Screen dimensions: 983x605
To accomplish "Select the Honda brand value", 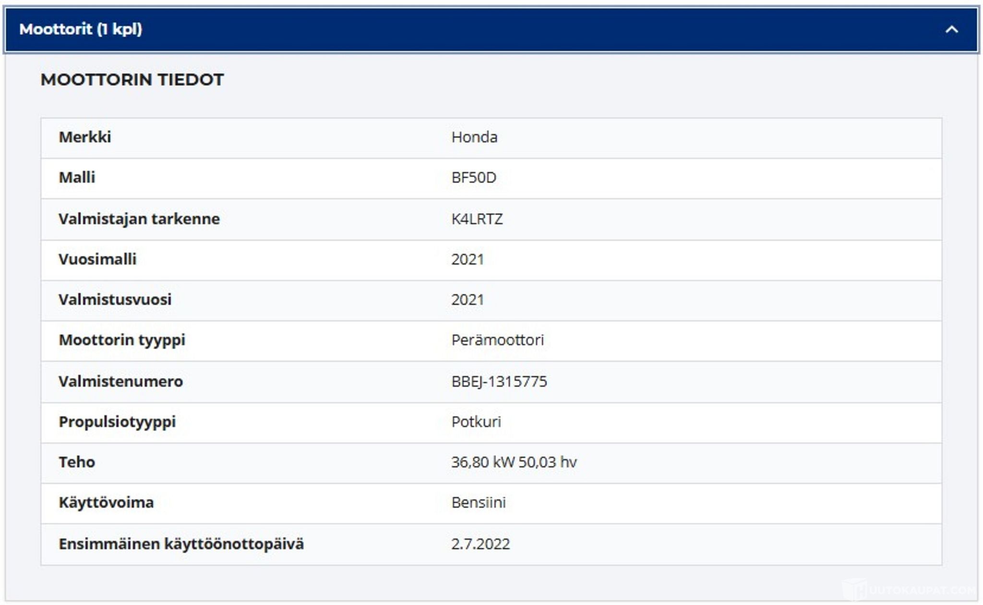I will click(474, 137).
